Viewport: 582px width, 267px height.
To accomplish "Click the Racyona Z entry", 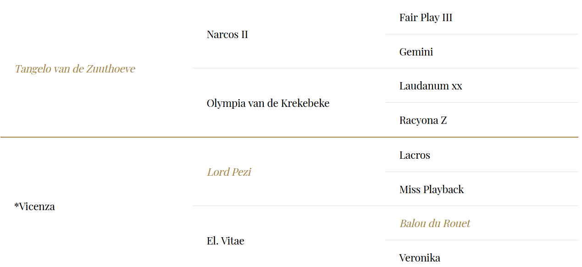I will click(x=423, y=120).
